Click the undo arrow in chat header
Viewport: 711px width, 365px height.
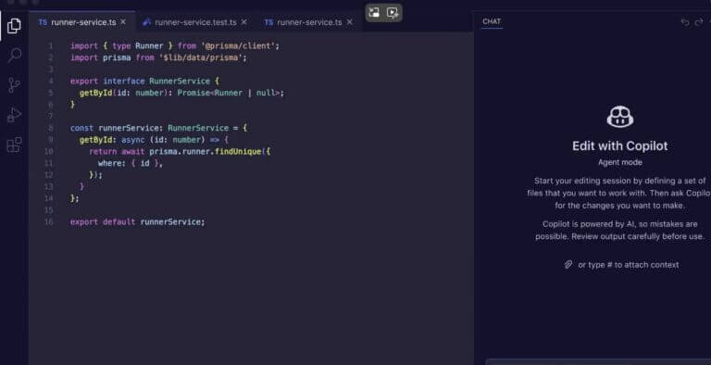(x=685, y=22)
